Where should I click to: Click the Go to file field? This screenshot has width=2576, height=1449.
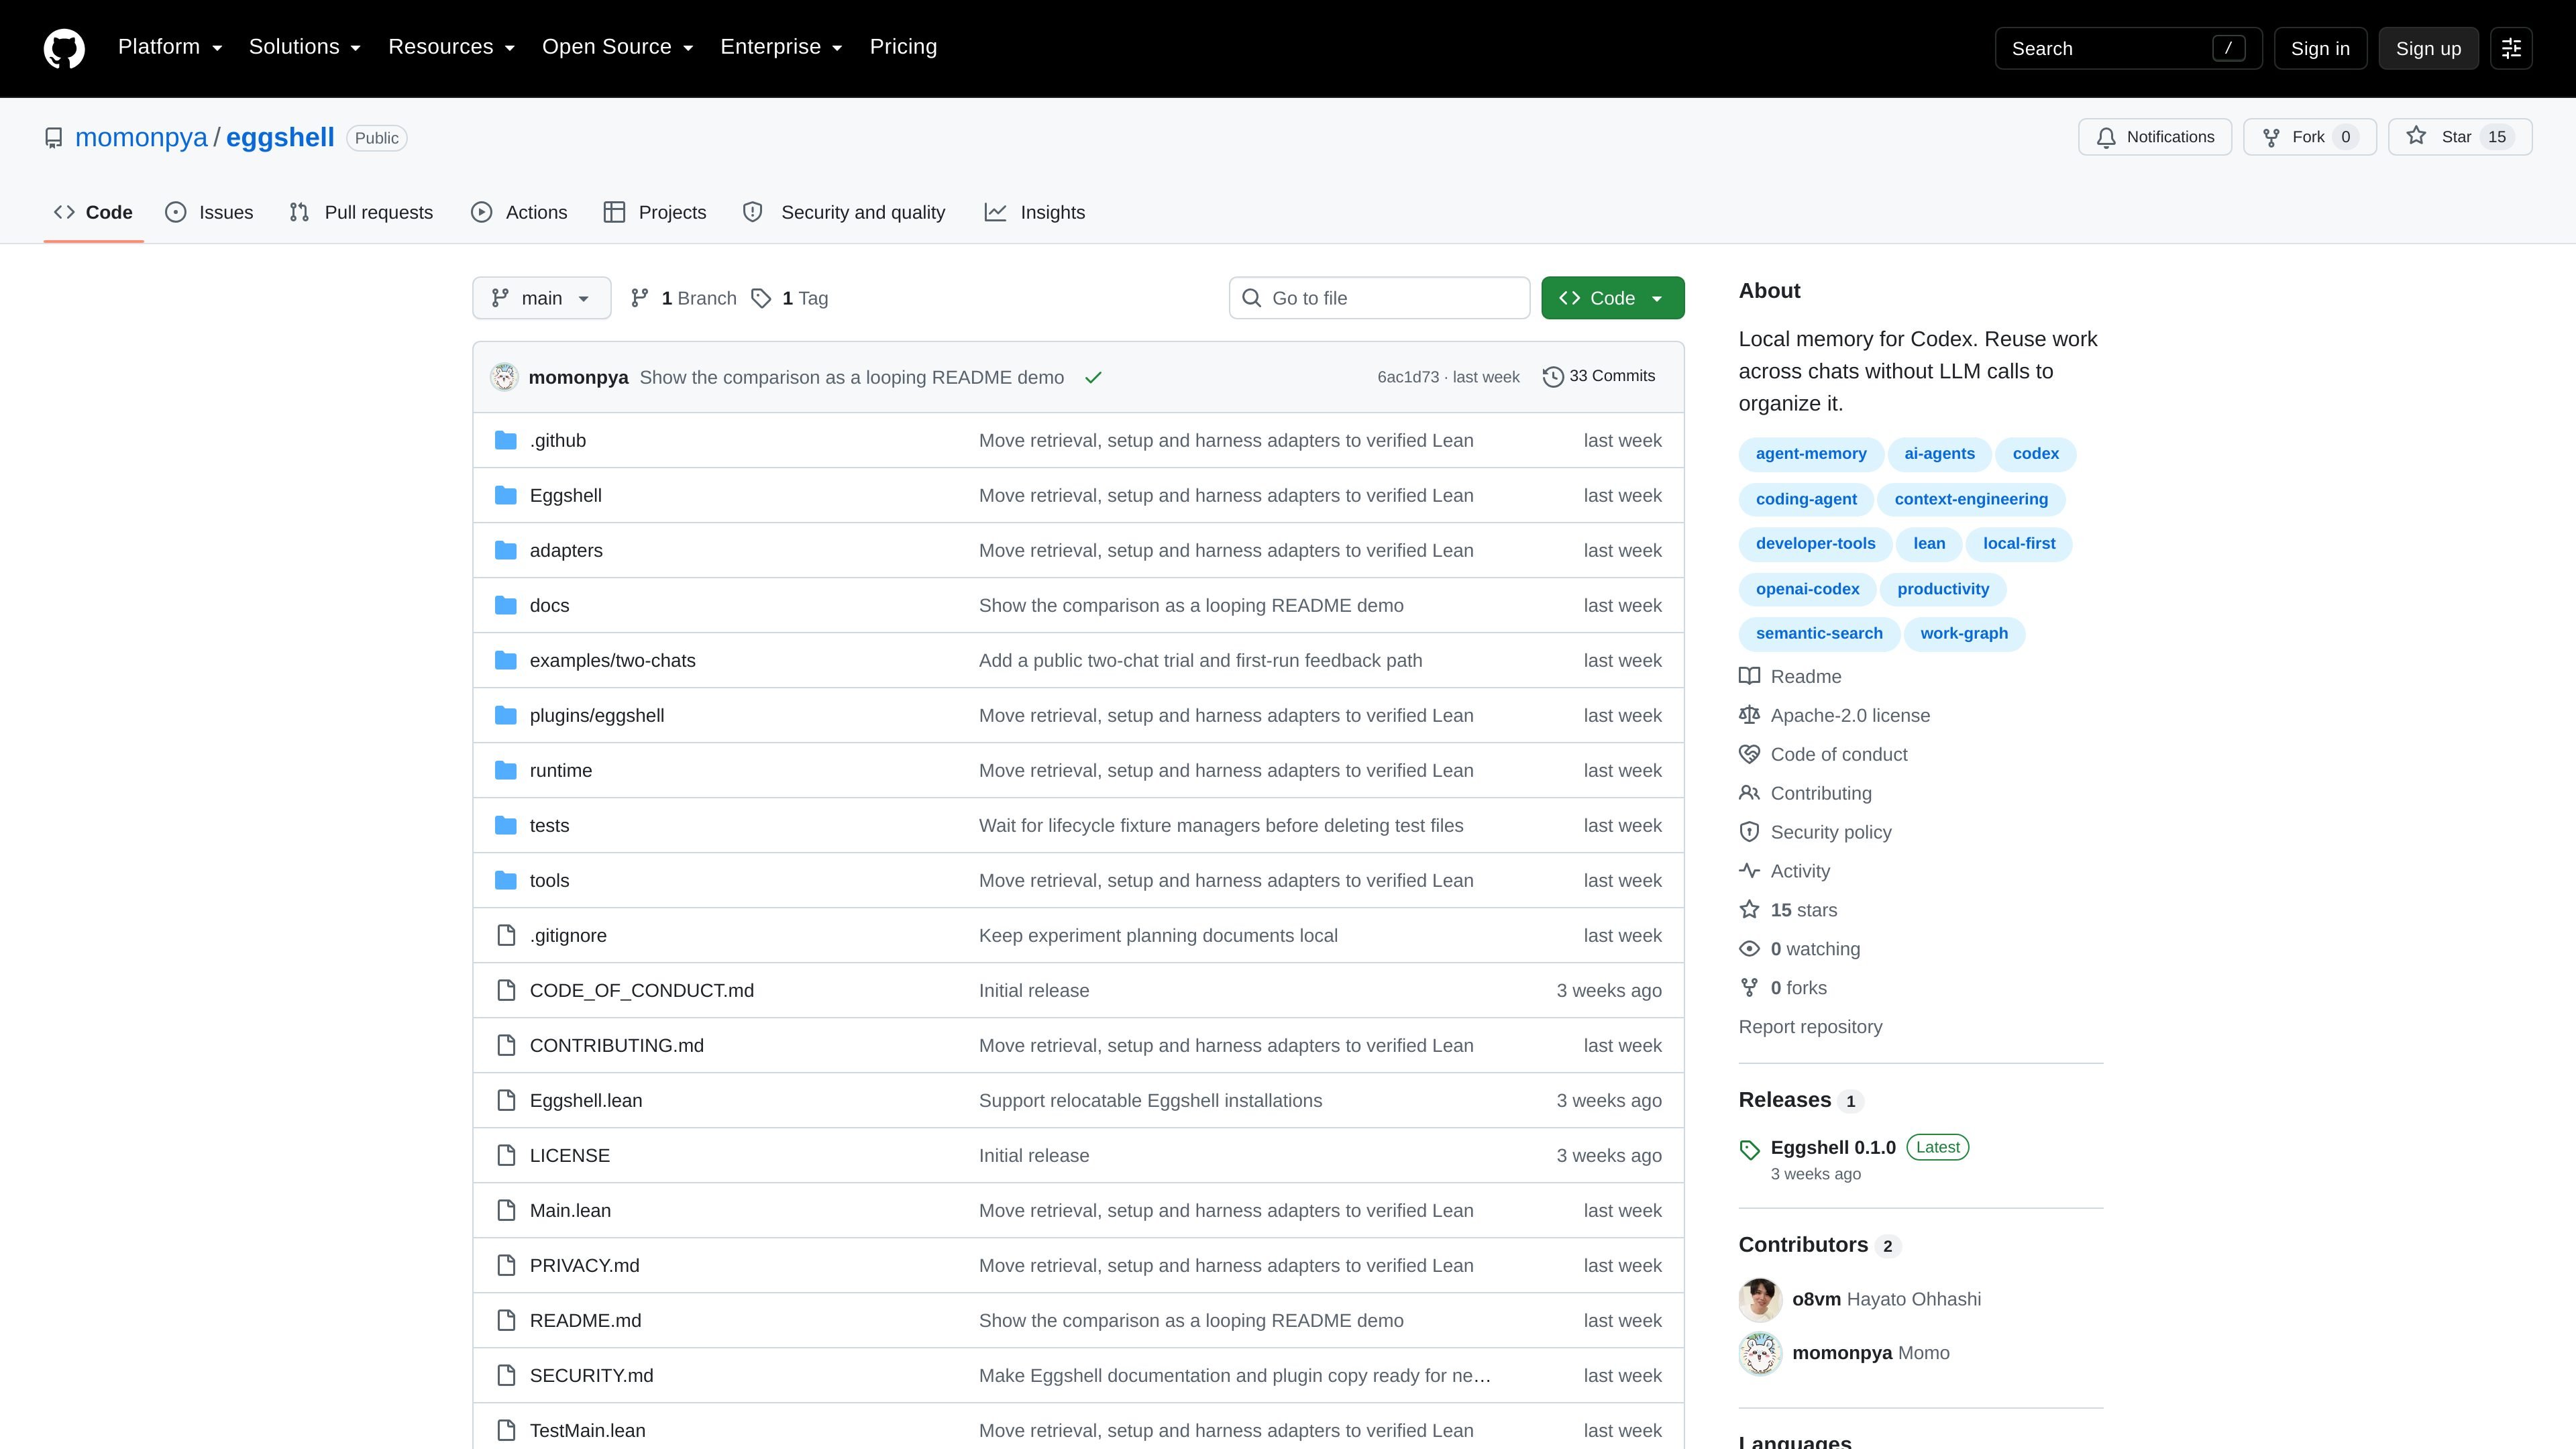(1379, 298)
